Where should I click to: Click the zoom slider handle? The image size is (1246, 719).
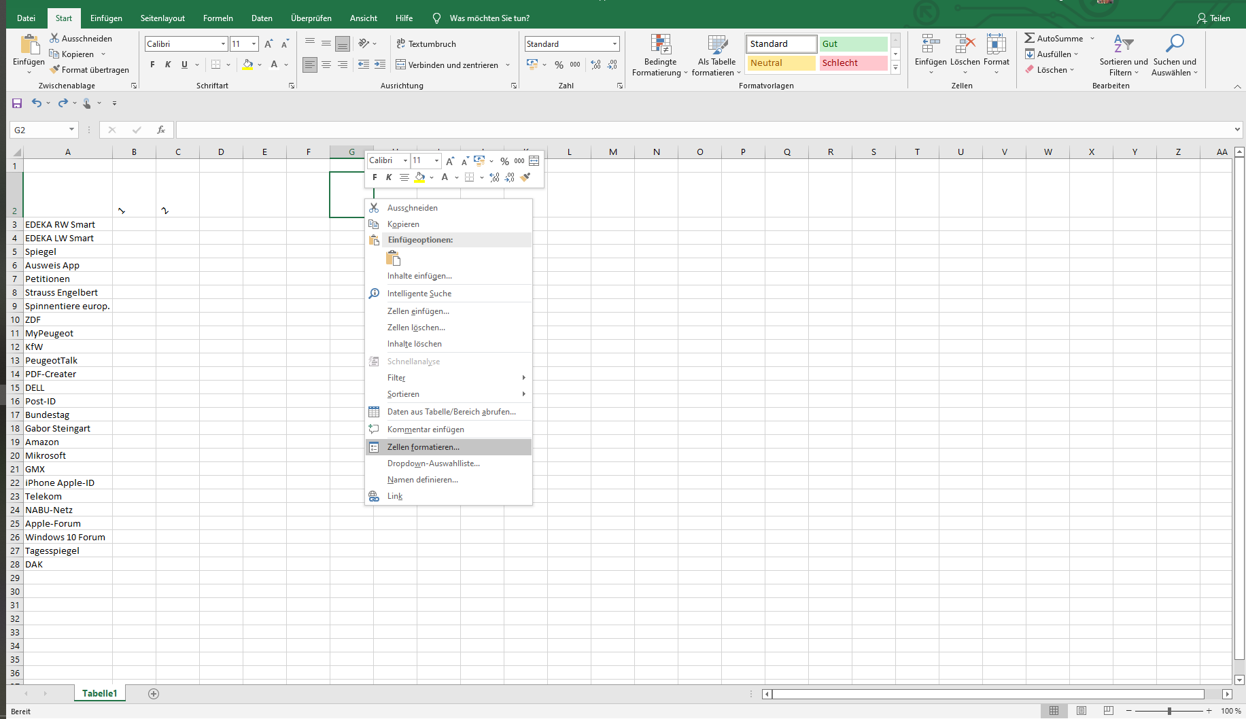(1169, 711)
